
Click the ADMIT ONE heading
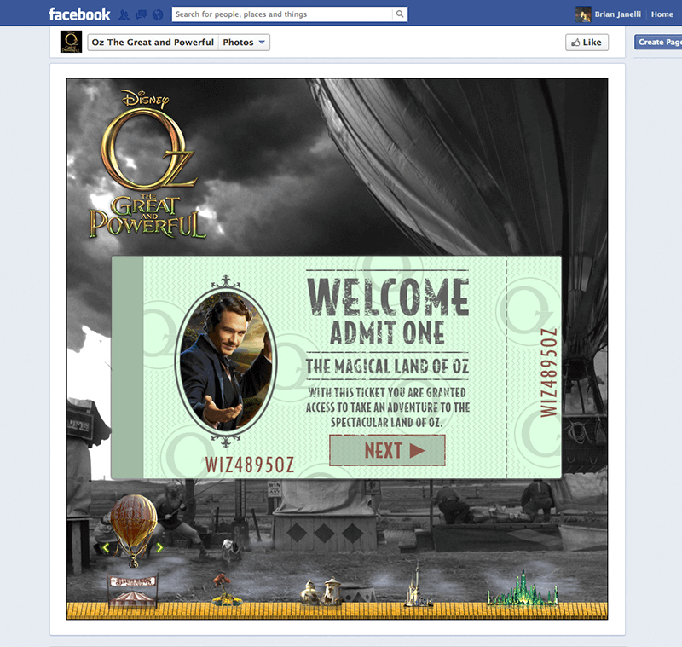point(387,333)
